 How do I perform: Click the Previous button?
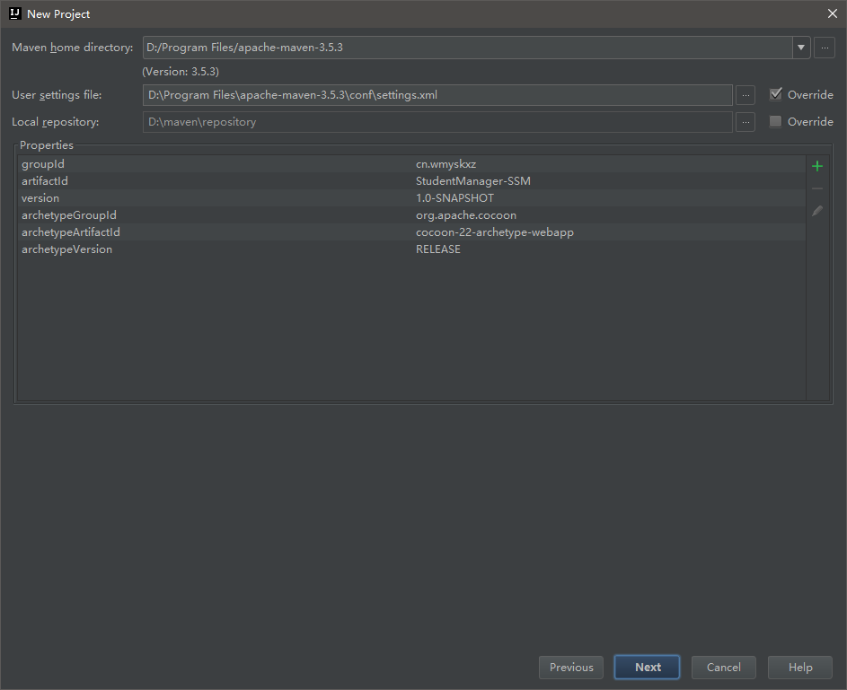571,668
